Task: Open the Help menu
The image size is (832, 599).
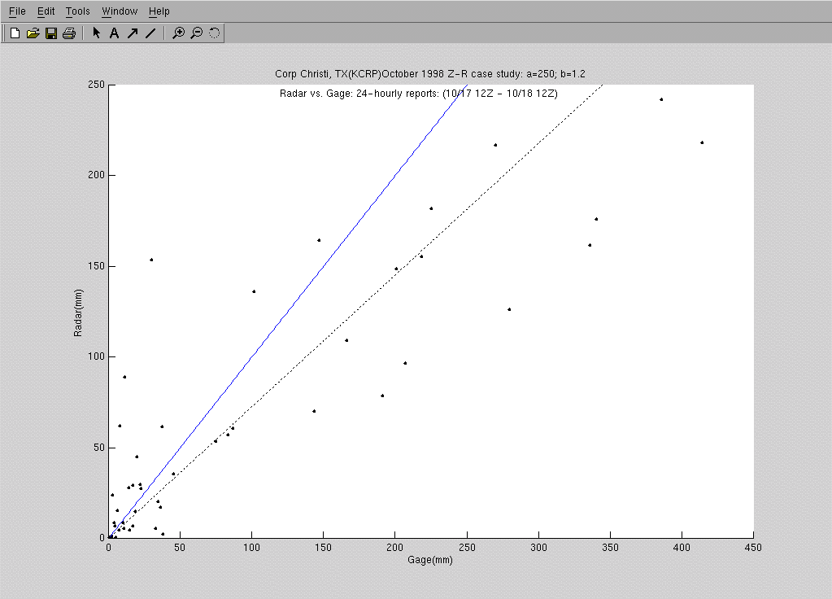Action: (159, 11)
